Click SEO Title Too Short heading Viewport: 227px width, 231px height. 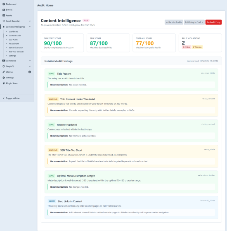pos(71,150)
